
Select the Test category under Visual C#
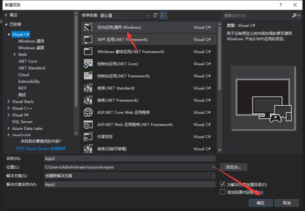tap(22, 95)
